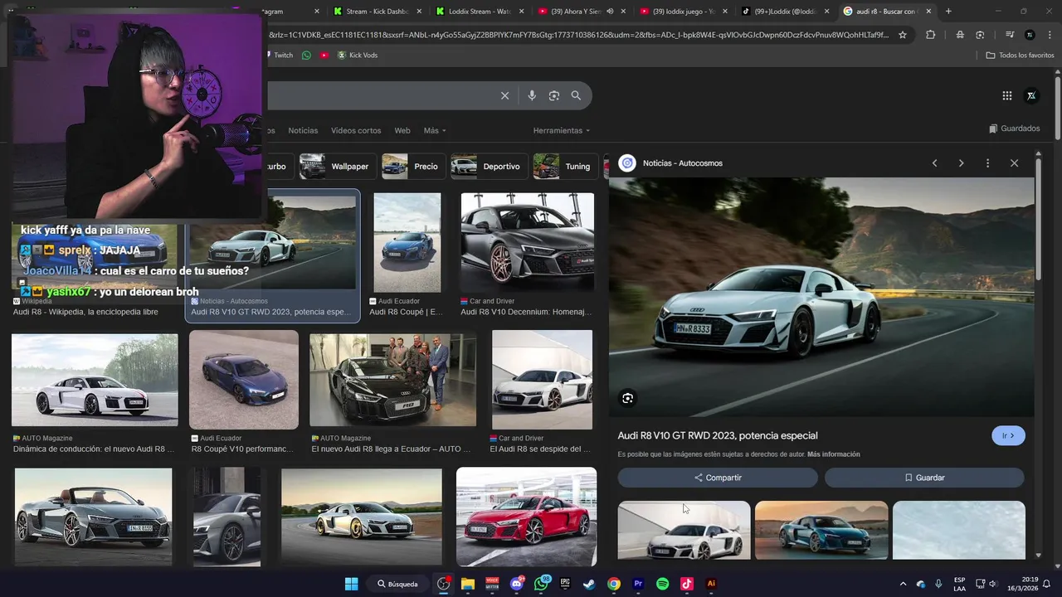Open the 'Todos los favoritos' folder
This screenshot has width=1062, height=597.
click(x=1020, y=56)
